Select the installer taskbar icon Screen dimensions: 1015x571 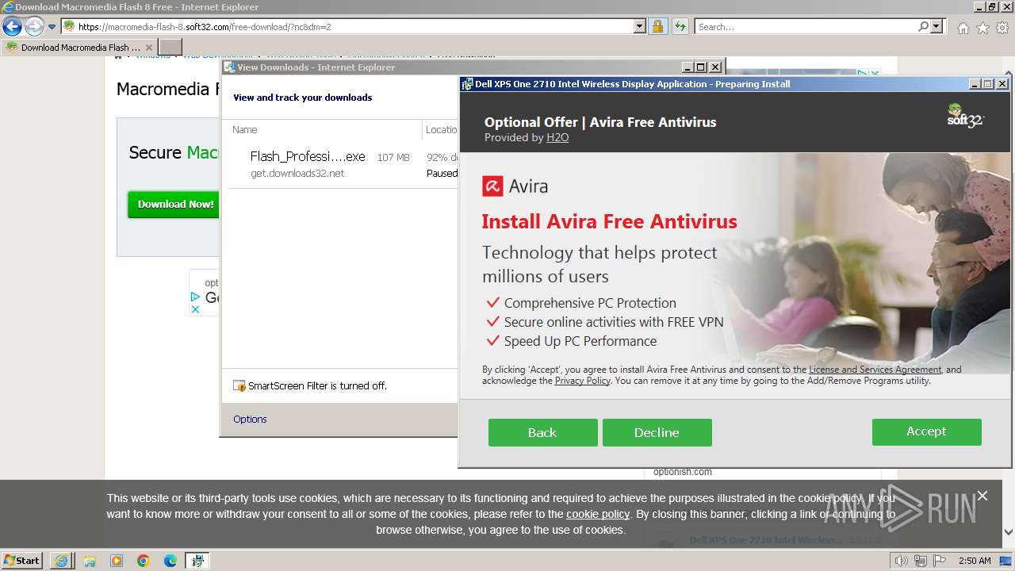(197, 561)
